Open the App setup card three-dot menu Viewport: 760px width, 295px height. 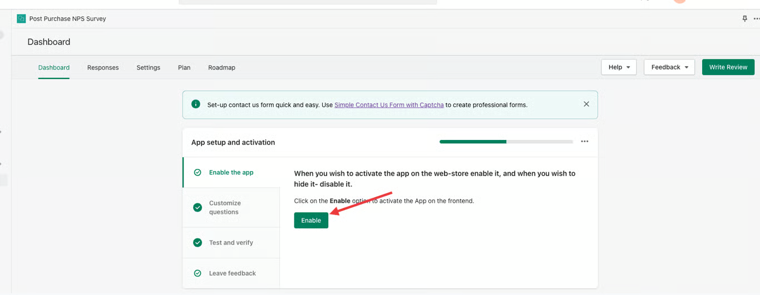(584, 142)
